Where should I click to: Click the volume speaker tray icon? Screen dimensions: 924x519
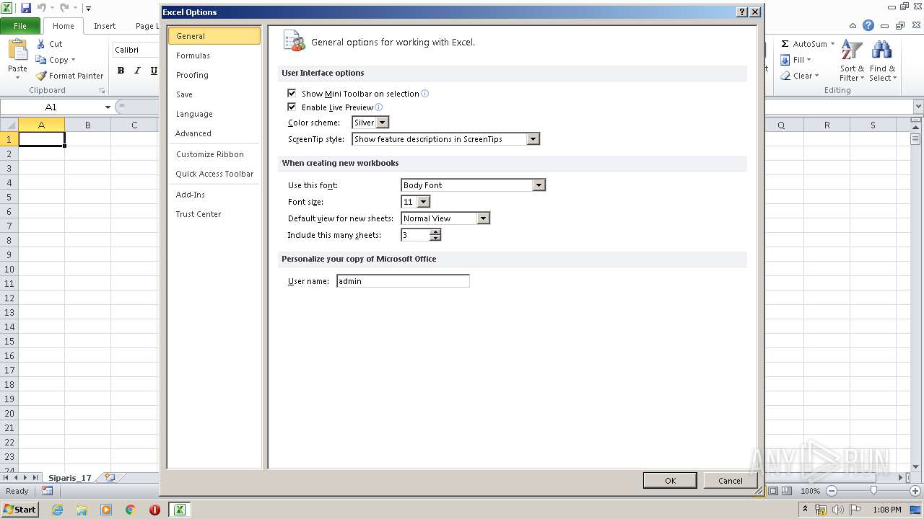tap(838, 510)
